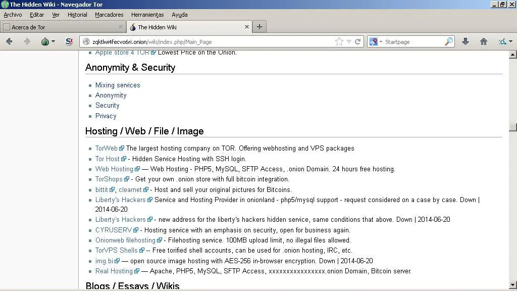Open the Herramientas menu

point(147,15)
